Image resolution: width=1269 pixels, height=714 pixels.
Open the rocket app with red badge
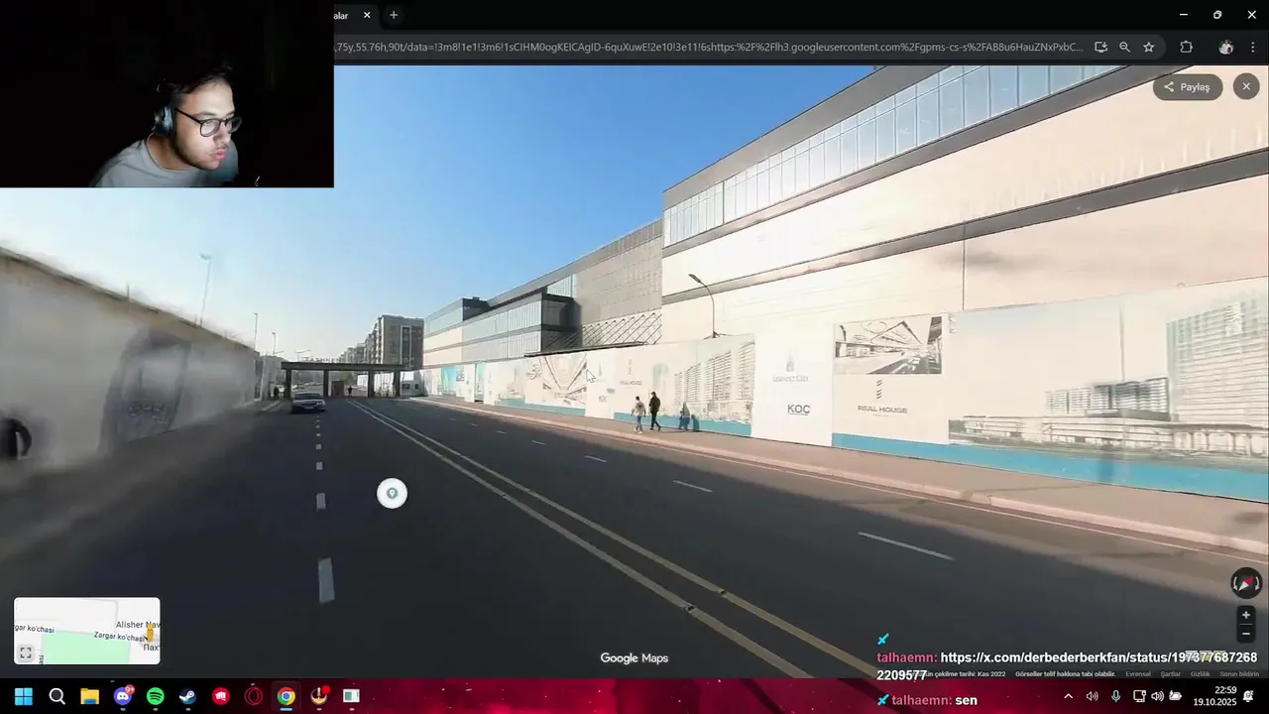click(319, 696)
